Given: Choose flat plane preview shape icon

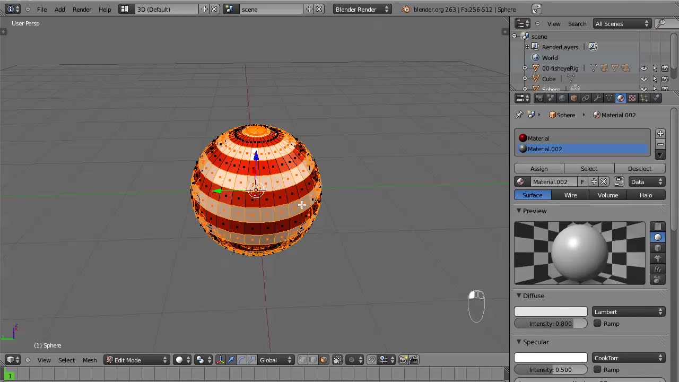Looking at the screenshot, I should 658,227.
